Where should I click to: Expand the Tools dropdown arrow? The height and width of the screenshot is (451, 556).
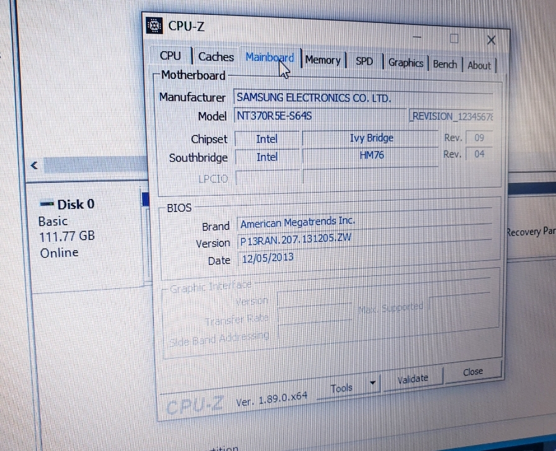click(372, 384)
